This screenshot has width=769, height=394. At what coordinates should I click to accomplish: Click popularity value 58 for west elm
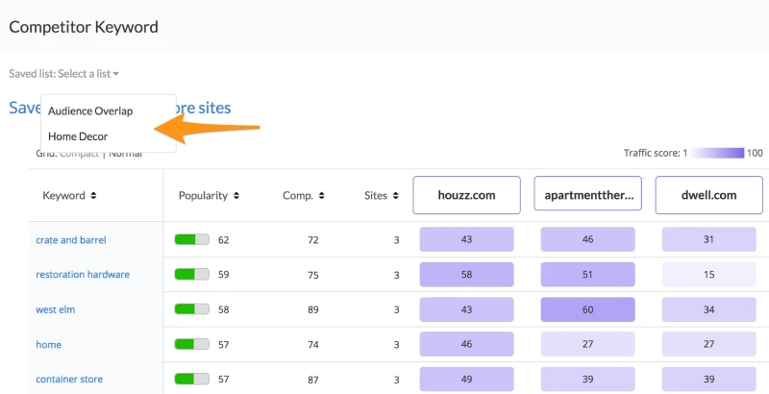pyautogui.click(x=224, y=309)
